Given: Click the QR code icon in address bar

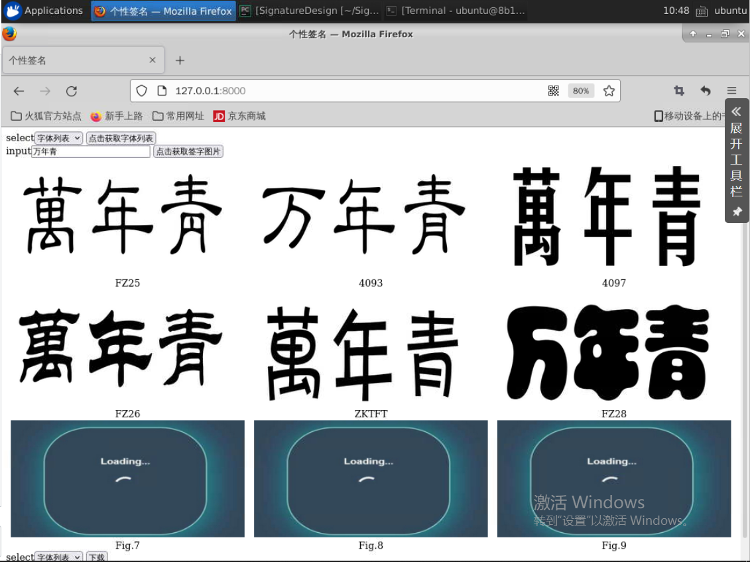Looking at the screenshot, I should pos(554,91).
